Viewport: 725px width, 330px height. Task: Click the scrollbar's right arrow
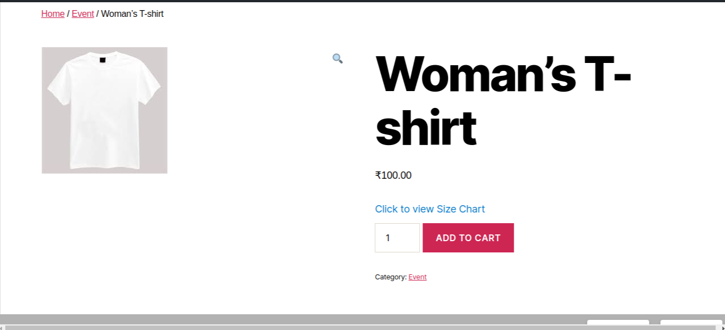(x=722, y=327)
